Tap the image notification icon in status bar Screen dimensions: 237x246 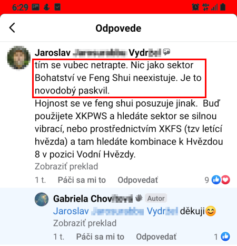(36, 7)
